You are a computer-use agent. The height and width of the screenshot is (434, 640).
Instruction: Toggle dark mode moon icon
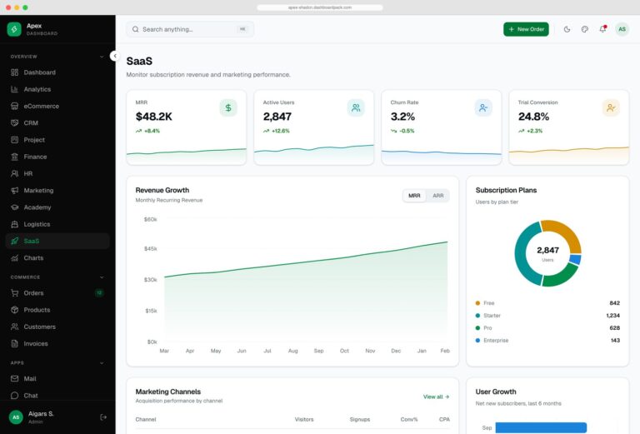tap(567, 29)
